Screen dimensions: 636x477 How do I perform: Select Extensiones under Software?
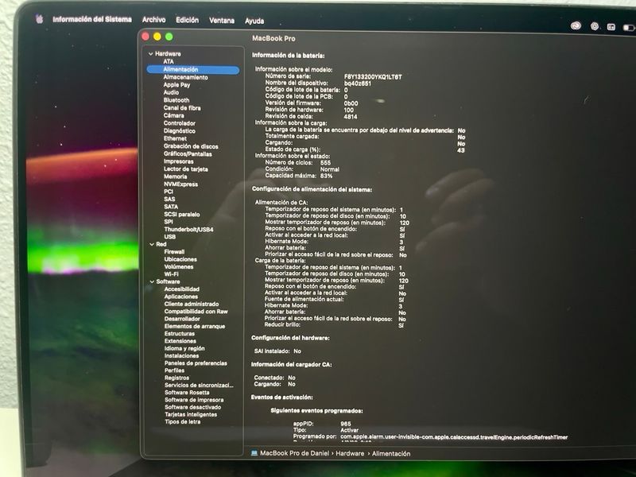tap(180, 341)
